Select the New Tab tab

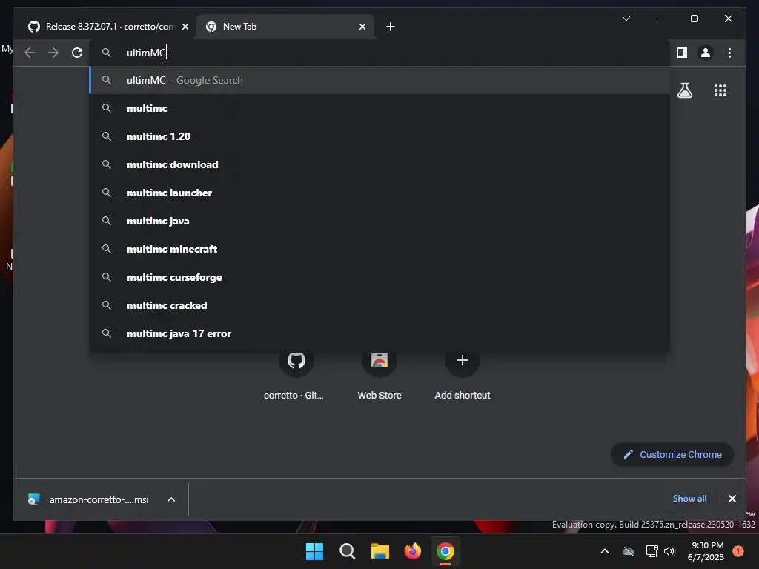285,27
